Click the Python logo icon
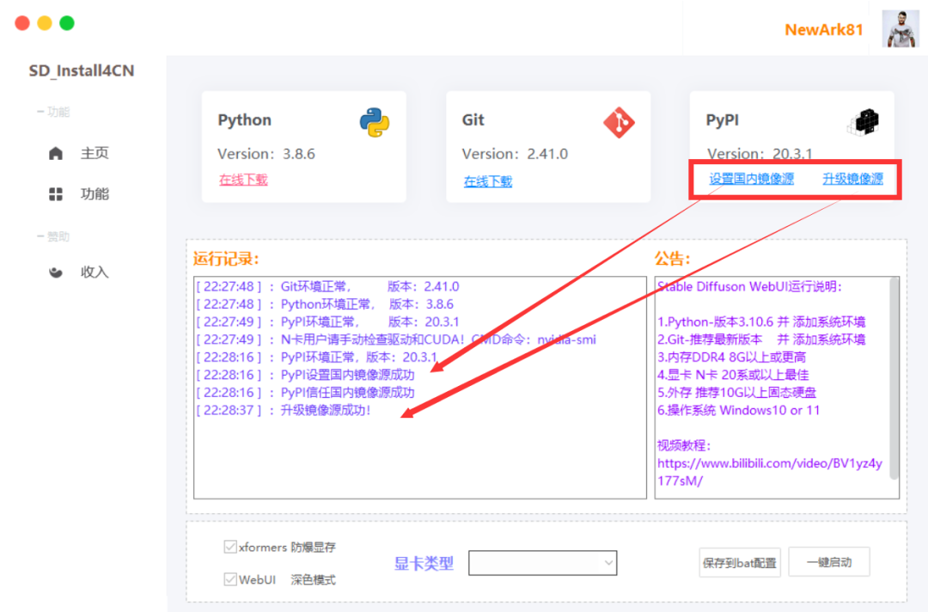928x612 pixels. (375, 123)
